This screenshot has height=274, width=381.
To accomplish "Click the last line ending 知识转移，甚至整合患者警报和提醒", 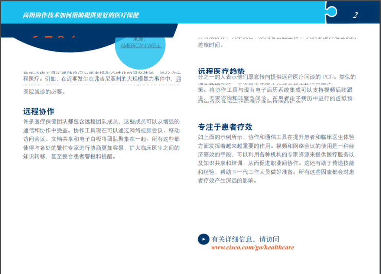I will pyautogui.click(x=69, y=157).
